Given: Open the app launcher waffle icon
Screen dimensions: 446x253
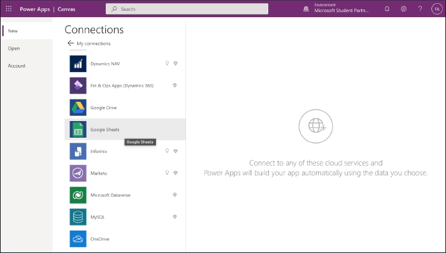Looking at the screenshot, I should [x=9, y=9].
